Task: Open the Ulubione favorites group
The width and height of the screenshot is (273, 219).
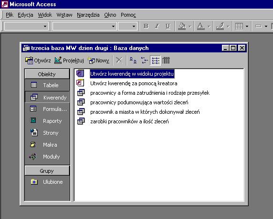Action: coord(47,182)
